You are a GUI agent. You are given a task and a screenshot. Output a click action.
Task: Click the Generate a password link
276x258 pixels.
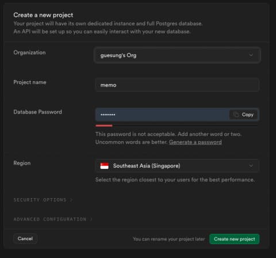195,142
